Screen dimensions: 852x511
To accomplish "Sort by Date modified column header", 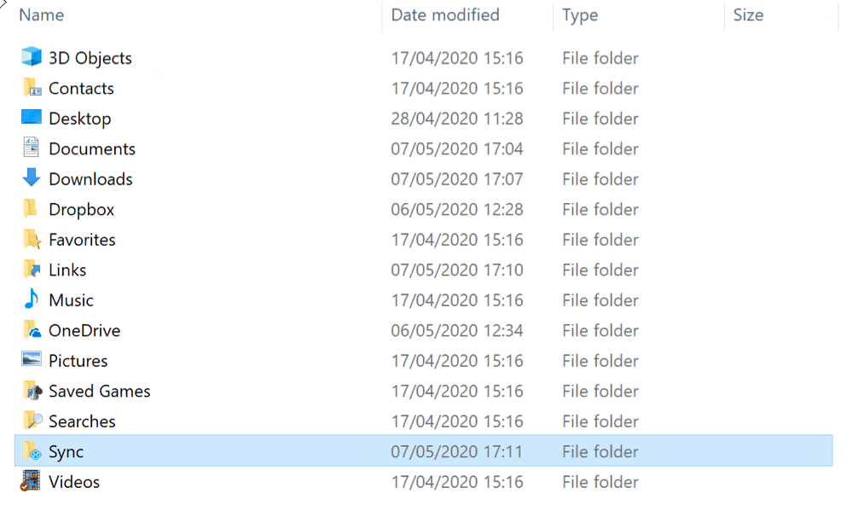I will (445, 15).
